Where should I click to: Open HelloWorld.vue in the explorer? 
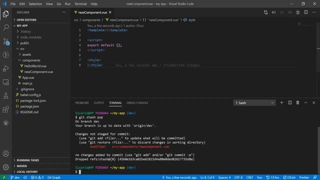(41, 66)
